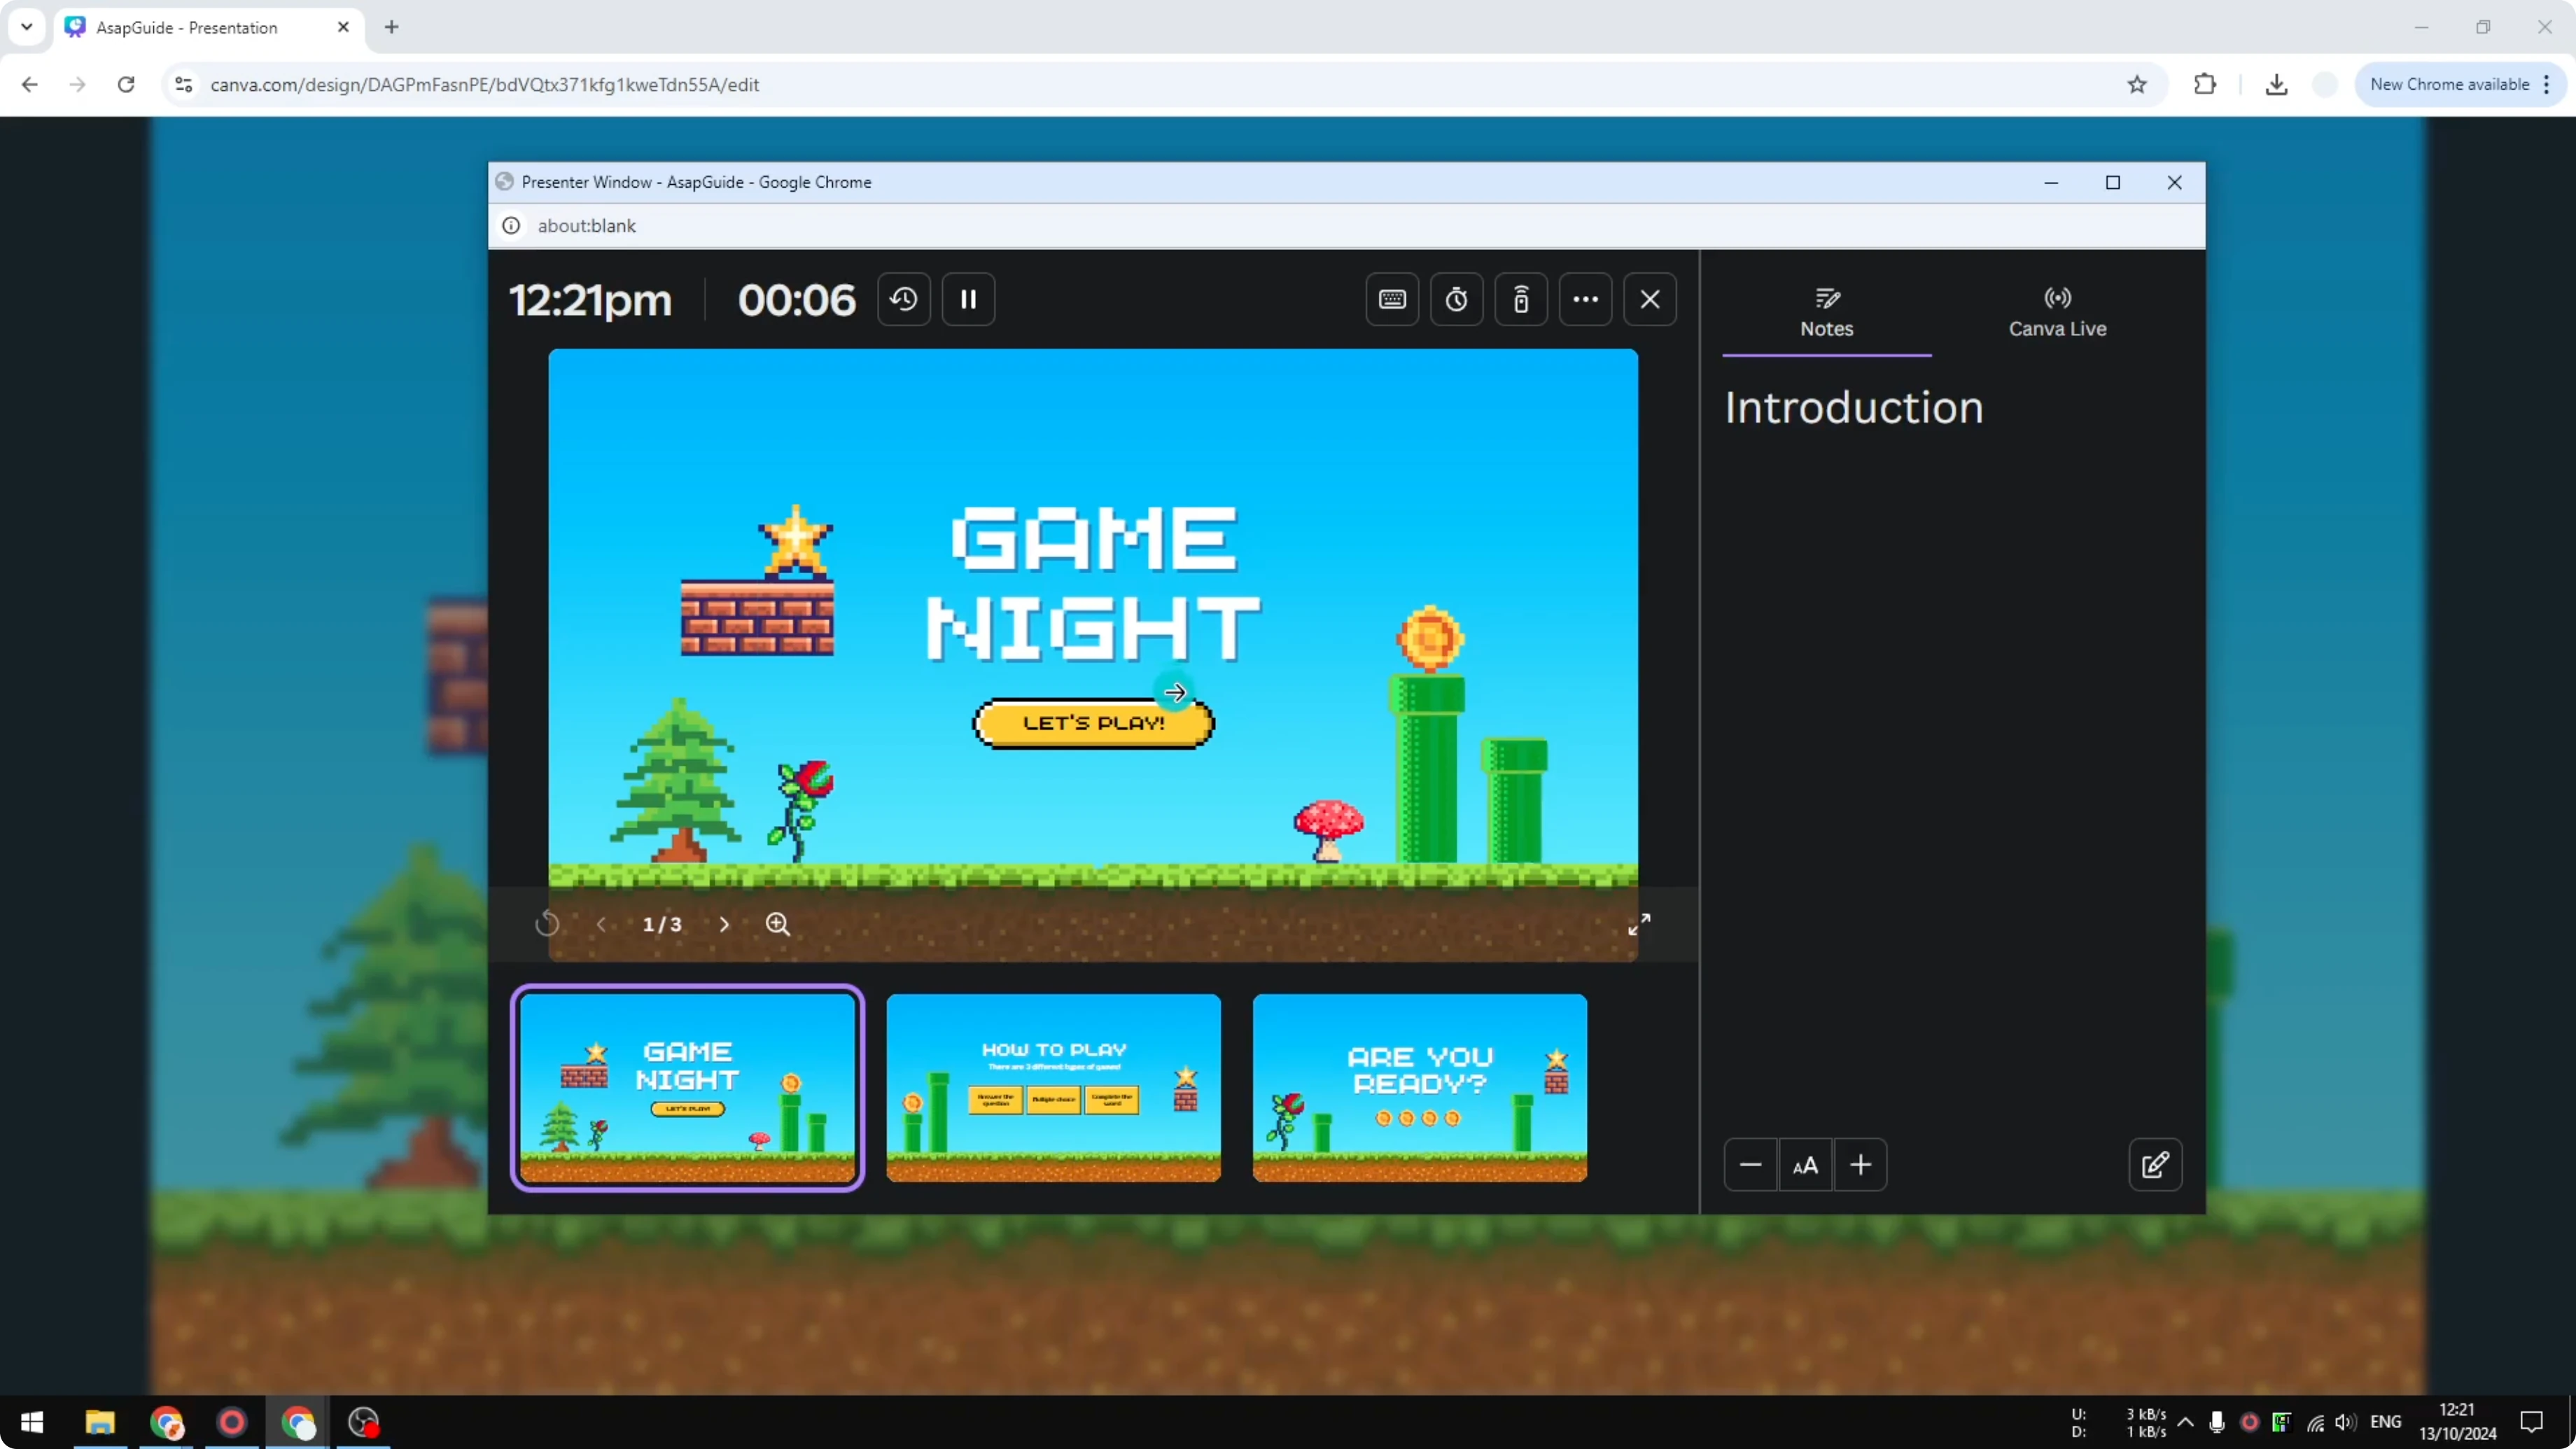Image resolution: width=2576 pixels, height=1449 pixels.
Task: View site info icon in Presenter Window
Action: click(511, 226)
